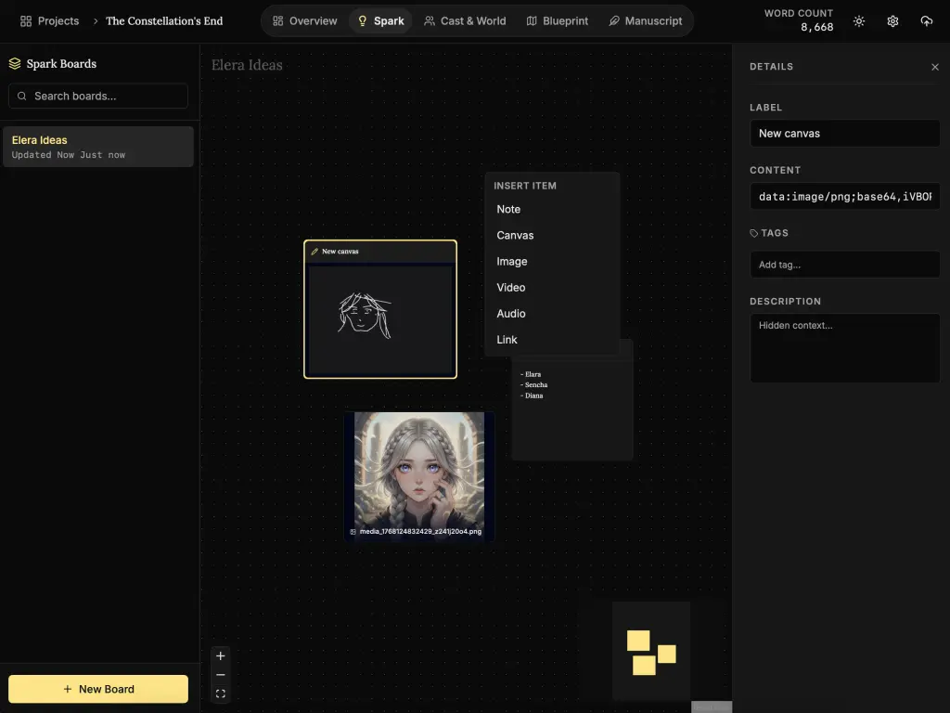The height and width of the screenshot is (713, 950).
Task: Zoom in using the plus icon
Action: click(x=220, y=655)
